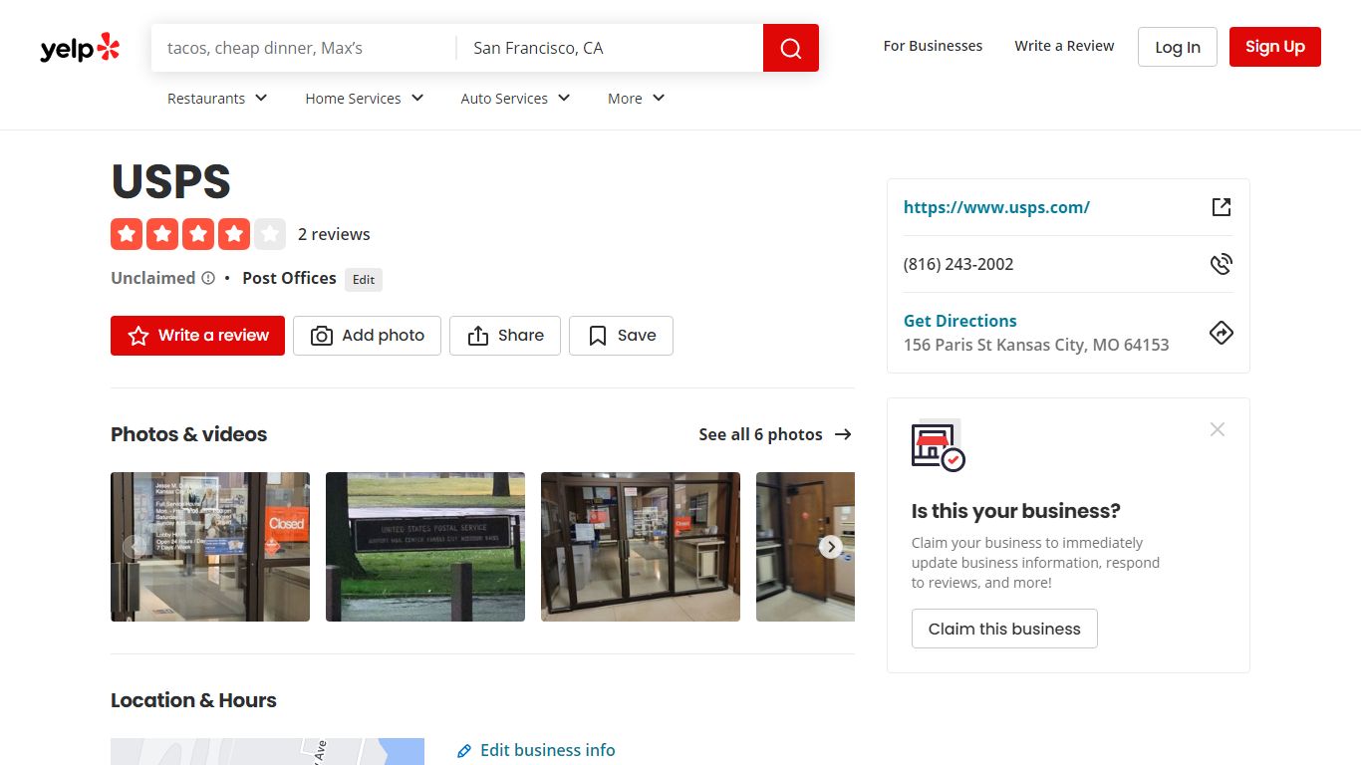The image size is (1361, 765).
Task: Open the partially visible fourth photo
Action: pos(805,547)
